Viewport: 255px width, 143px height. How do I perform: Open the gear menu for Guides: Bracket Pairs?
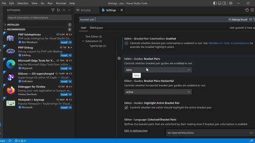point(119,58)
